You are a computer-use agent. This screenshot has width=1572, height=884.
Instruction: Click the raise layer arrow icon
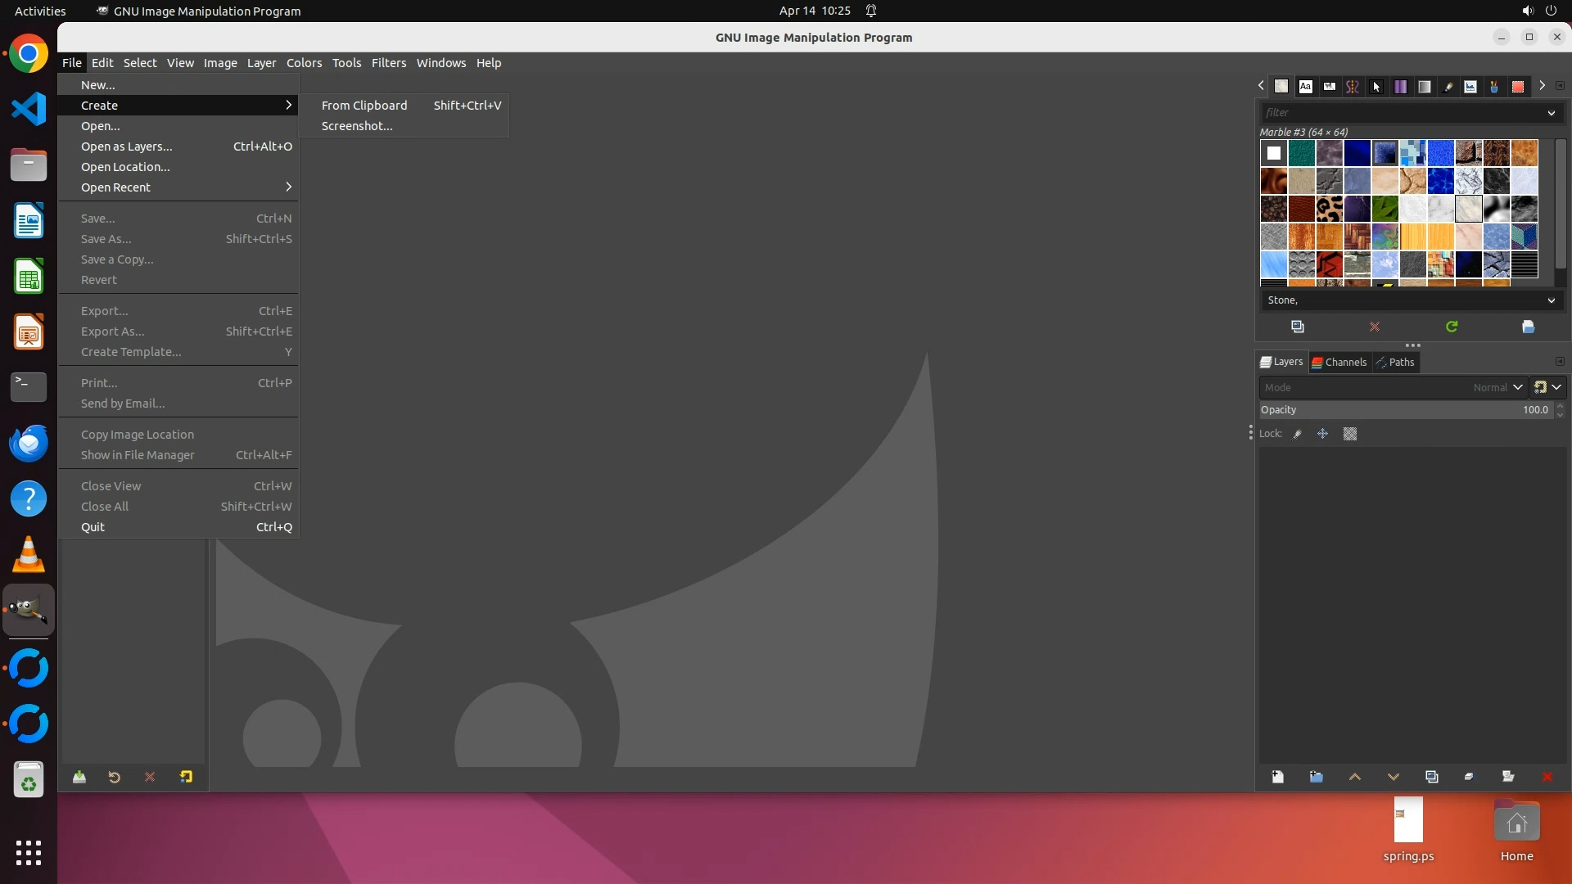(x=1354, y=777)
